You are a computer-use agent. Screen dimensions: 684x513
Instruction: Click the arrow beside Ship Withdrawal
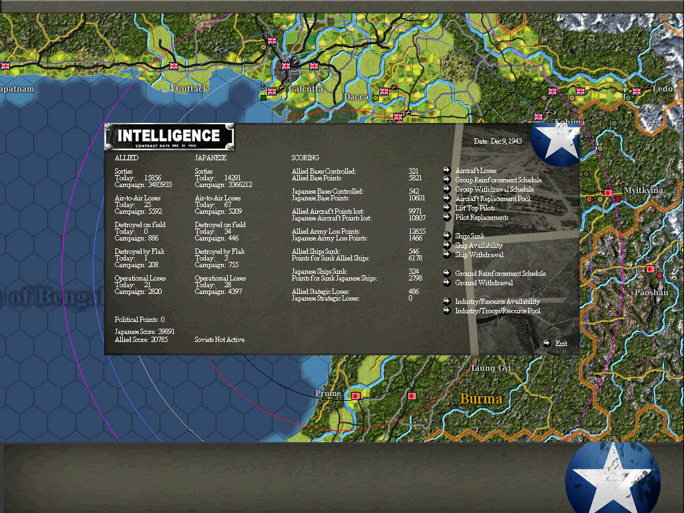pyautogui.click(x=447, y=254)
